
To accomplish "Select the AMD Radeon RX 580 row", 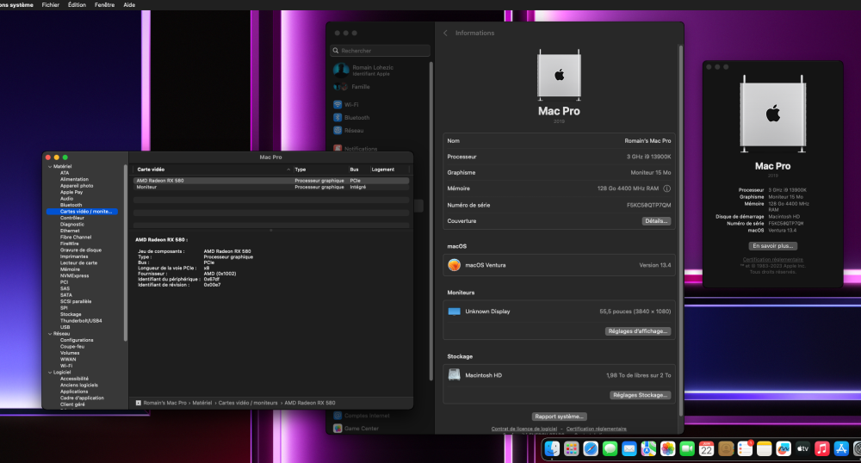I will point(270,181).
